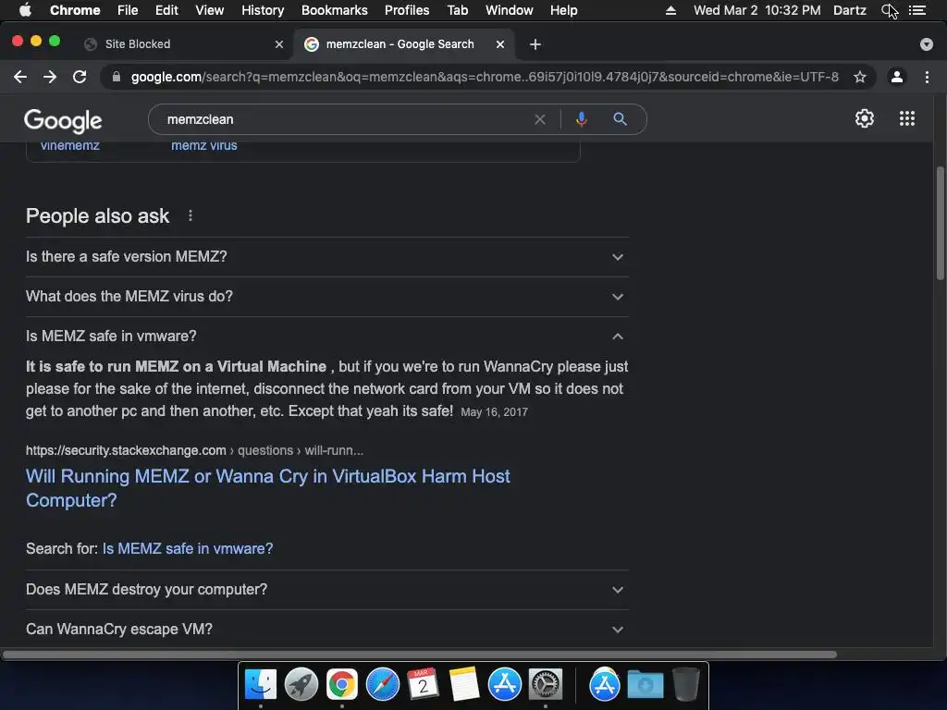Screen dimensions: 947x710
Task: Click the horizontal scrollbar at bottom
Action: (x=420, y=655)
